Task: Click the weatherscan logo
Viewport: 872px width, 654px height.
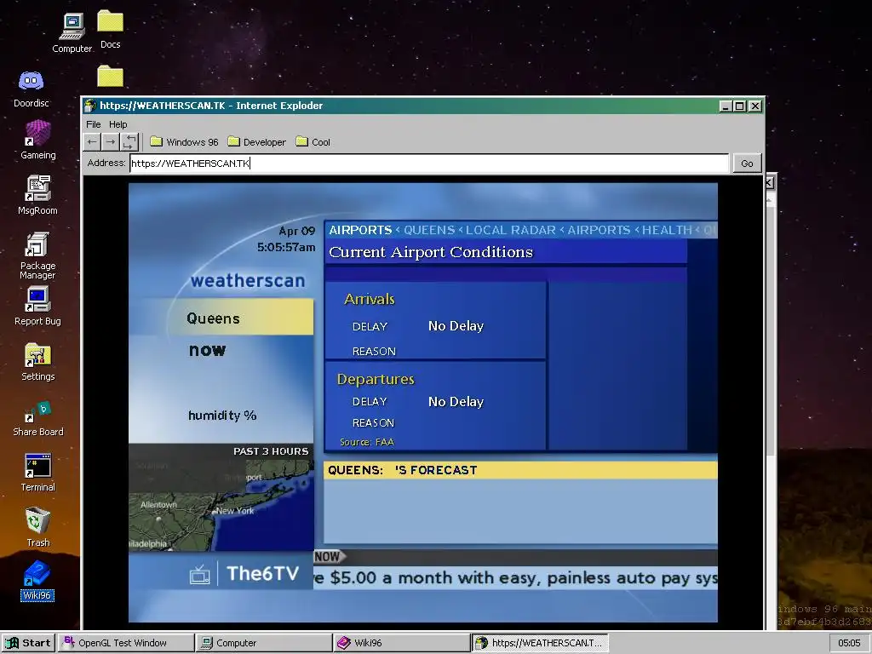Action: (248, 281)
